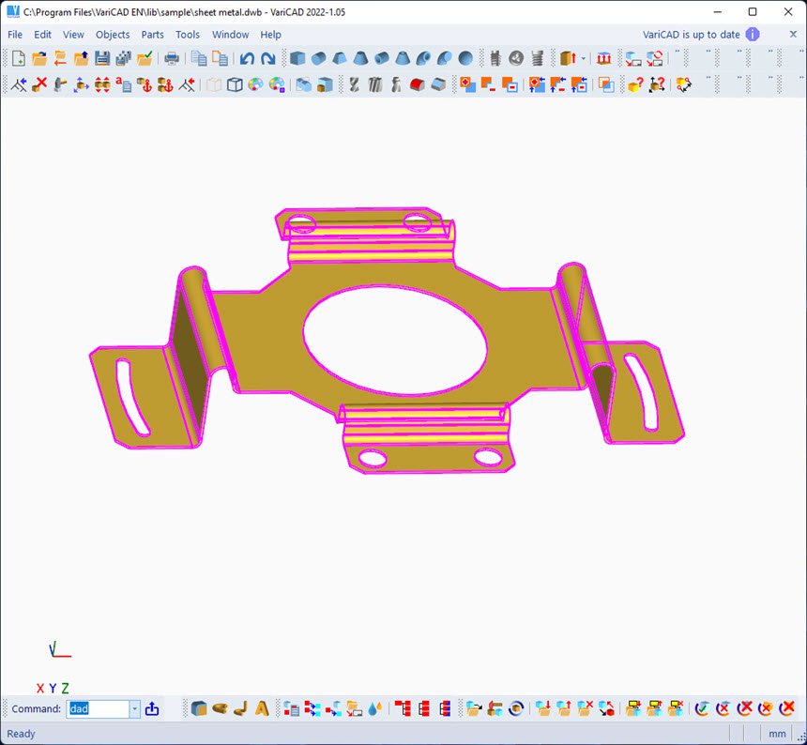Image resolution: width=807 pixels, height=745 pixels.
Task: Open the Help menu
Action: [x=270, y=35]
